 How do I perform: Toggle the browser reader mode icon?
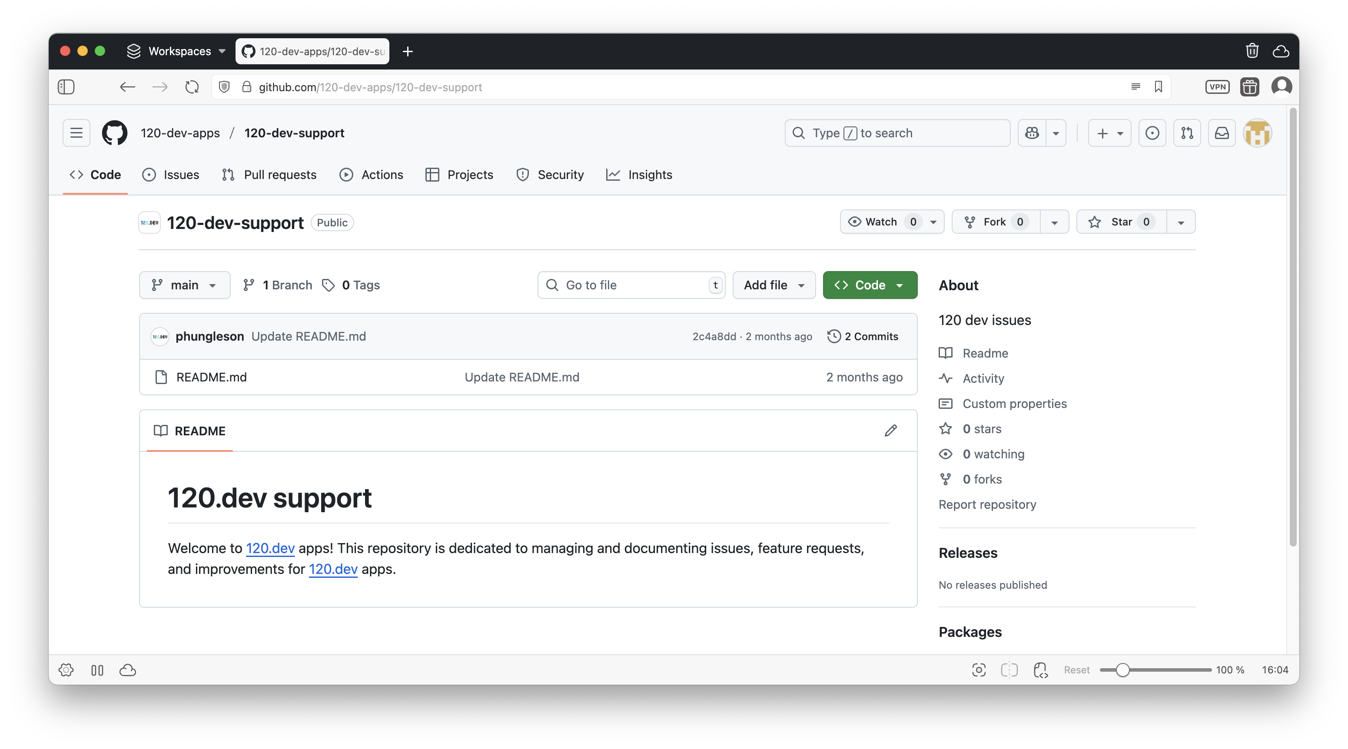pos(1136,87)
